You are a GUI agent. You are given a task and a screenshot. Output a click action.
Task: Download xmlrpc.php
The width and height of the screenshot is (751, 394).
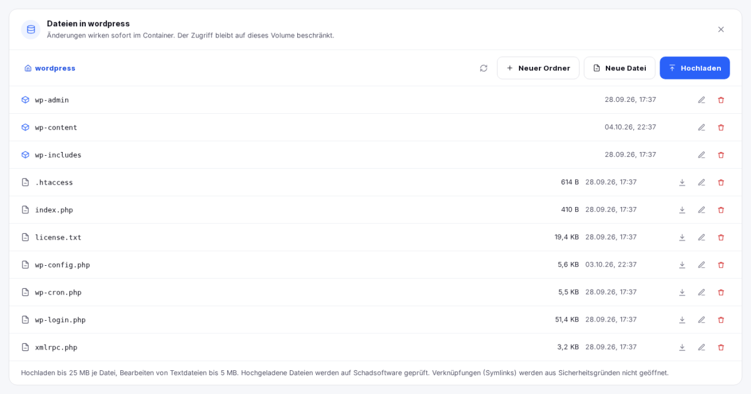pos(682,348)
